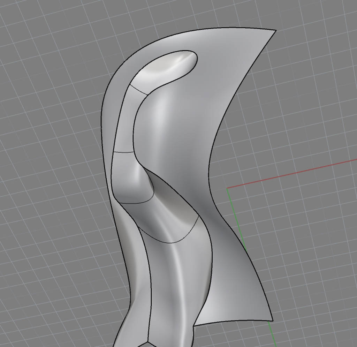Select the origin where red and green axes meet
Screen dimensions: 357x347
pos(227,189)
